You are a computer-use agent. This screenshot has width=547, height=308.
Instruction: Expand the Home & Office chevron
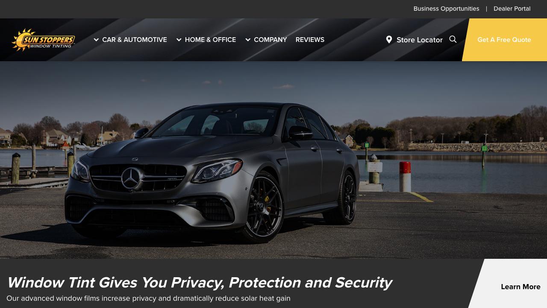pos(179,40)
